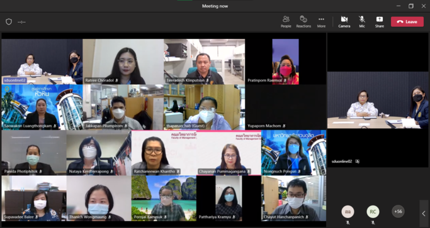The width and height of the screenshot is (430, 228).
Task: Click the screen-share icon beside sduonline02 label
Action: (x=357, y=161)
